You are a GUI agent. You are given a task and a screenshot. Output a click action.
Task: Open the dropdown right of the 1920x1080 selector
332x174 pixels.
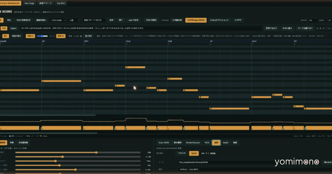pyautogui.click(x=73, y=20)
